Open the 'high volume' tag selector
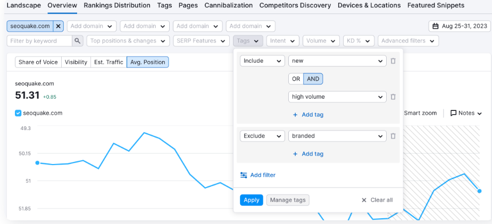The width and height of the screenshot is (492, 224). 337,97
